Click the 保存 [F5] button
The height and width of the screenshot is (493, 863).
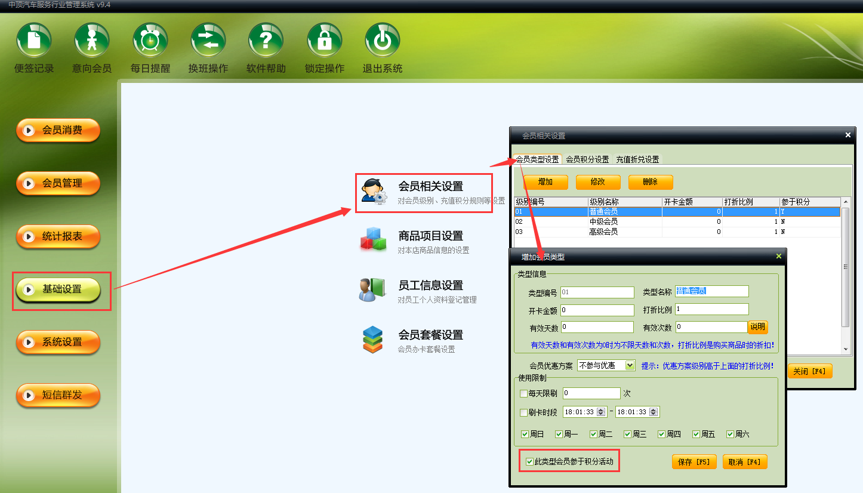(x=694, y=462)
